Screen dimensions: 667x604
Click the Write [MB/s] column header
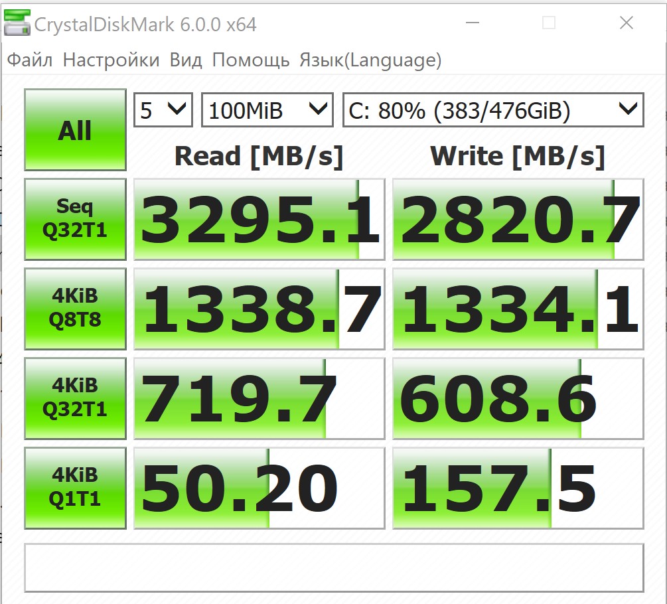pos(518,157)
